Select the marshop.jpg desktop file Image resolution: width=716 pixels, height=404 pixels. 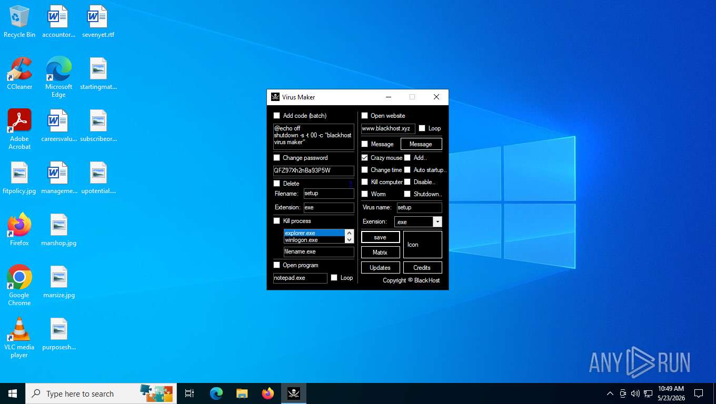(x=58, y=230)
